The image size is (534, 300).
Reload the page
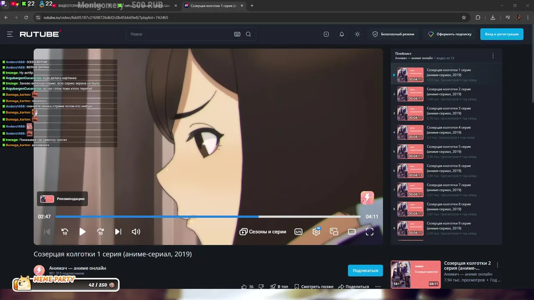[26, 17]
